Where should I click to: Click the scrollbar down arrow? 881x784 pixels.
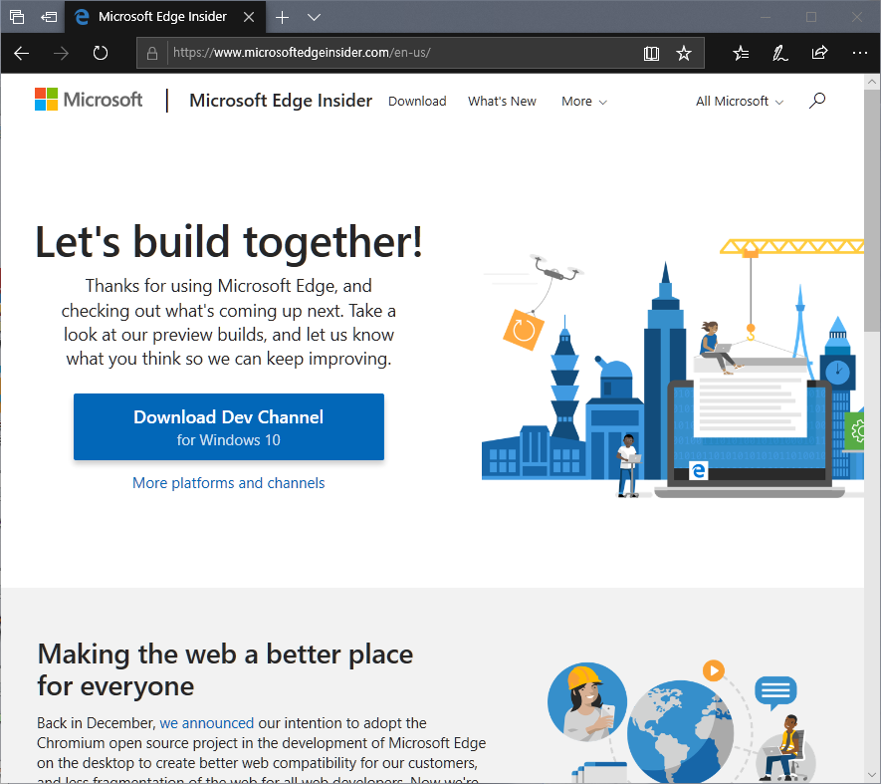(872, 776)
